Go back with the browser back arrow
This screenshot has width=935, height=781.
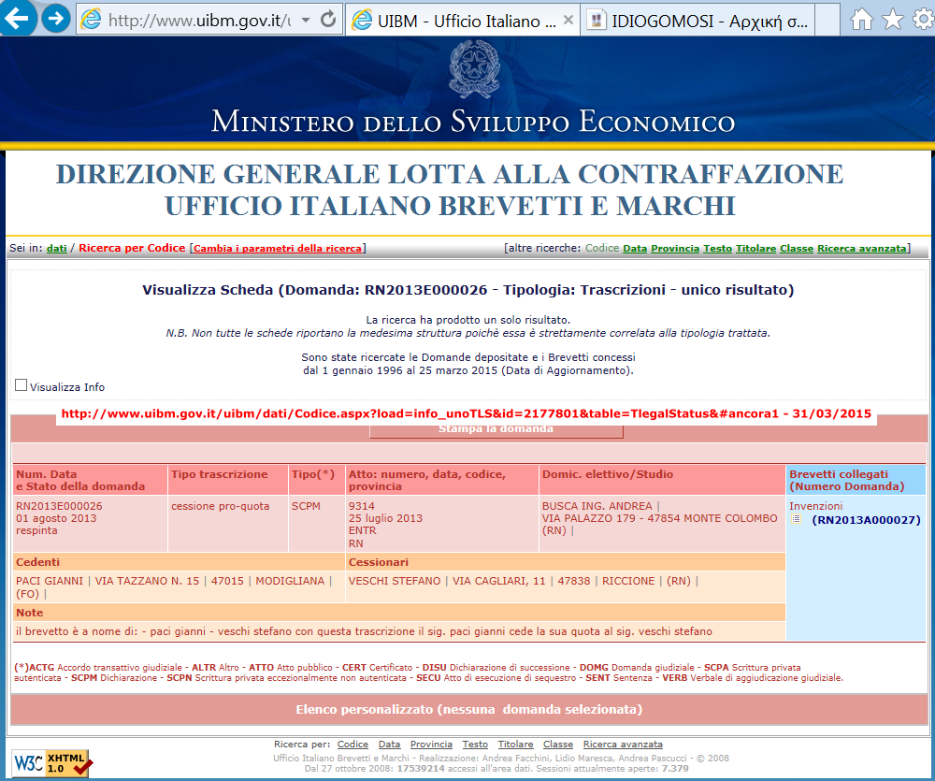coord(17,18)
